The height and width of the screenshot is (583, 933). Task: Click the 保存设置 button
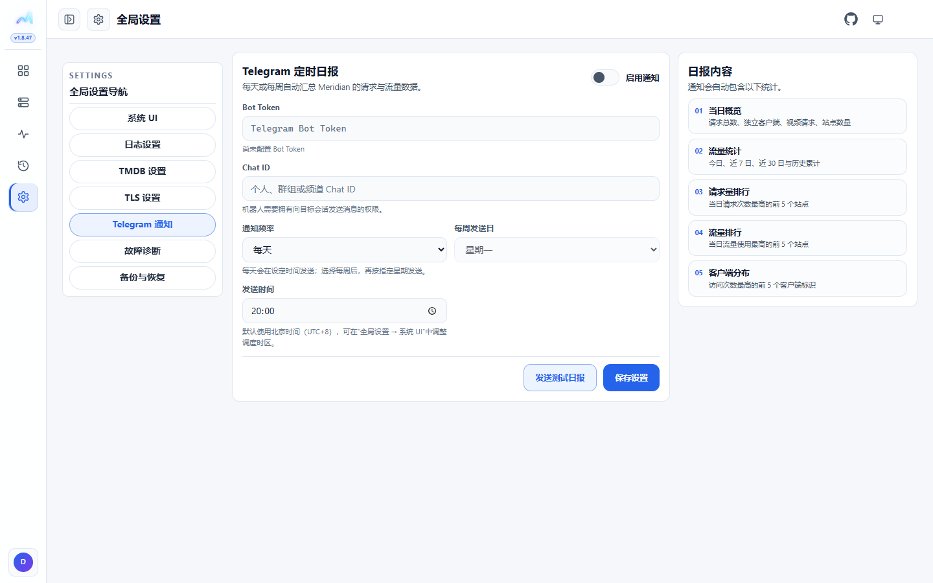(631, 378)
